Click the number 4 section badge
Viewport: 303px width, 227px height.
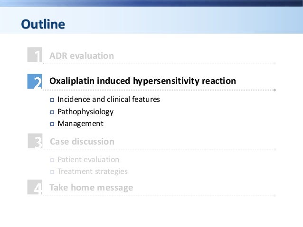pos(35,188)
